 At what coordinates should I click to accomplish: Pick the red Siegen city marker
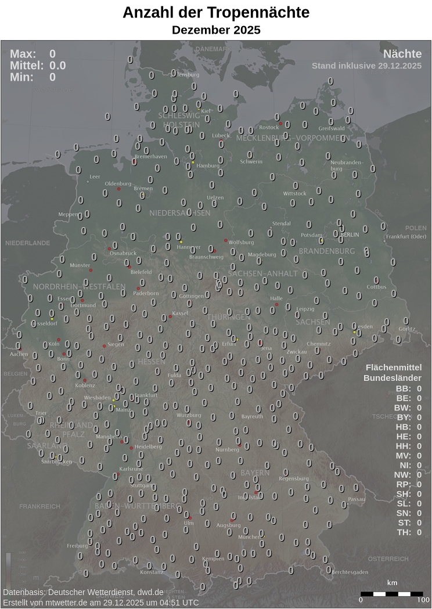coord(105,346)
